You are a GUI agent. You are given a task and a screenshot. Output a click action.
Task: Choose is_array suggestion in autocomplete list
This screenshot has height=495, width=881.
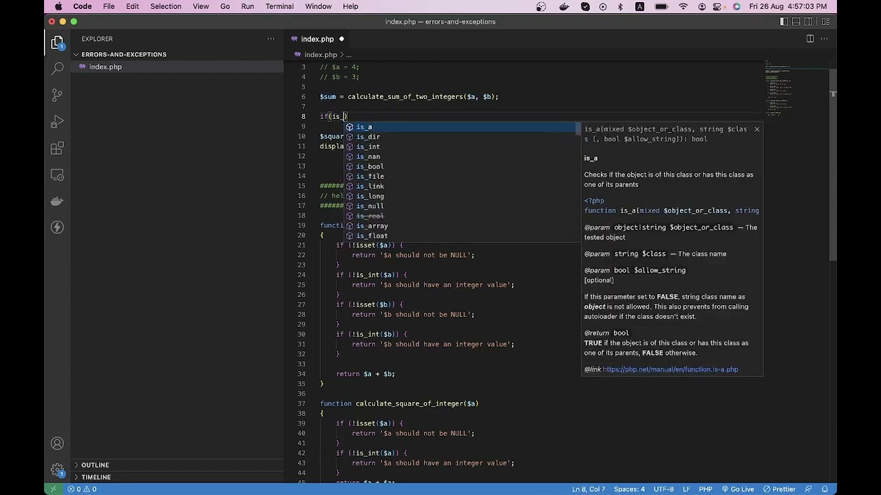(461, 225)
